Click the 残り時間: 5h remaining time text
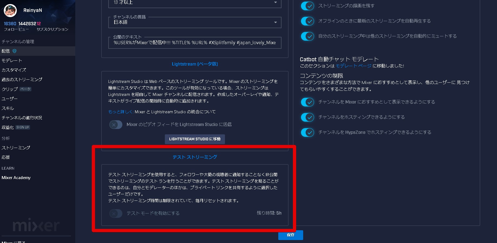 pos(269,213)
